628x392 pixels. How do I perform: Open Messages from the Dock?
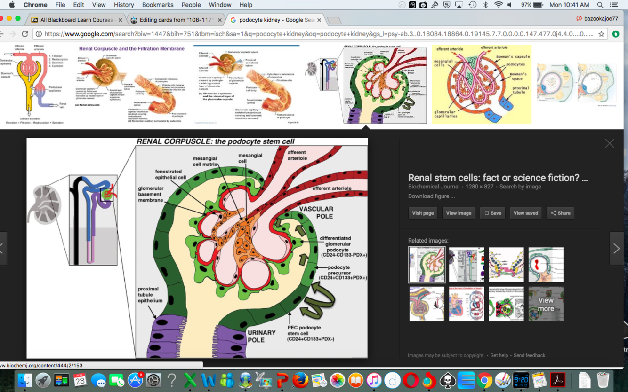pyautogui.click(x=98, y=380)
